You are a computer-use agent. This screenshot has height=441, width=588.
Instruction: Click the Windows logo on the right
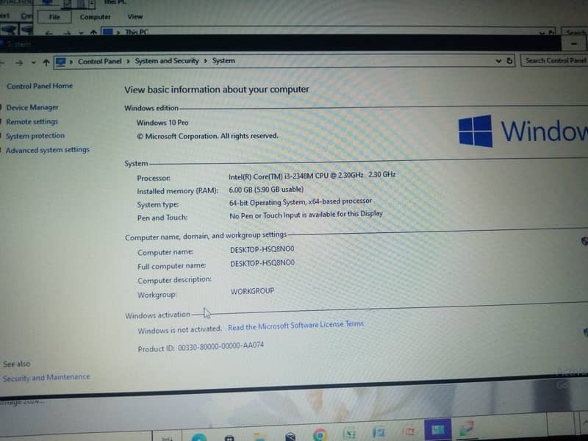tap(475, 131)
